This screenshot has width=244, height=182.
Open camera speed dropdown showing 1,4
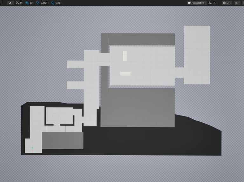click(213, 3)
